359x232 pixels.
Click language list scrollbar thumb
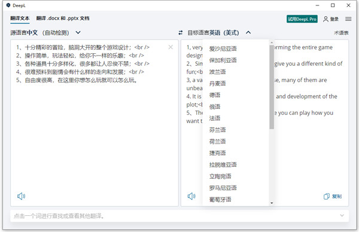(272, 87)
